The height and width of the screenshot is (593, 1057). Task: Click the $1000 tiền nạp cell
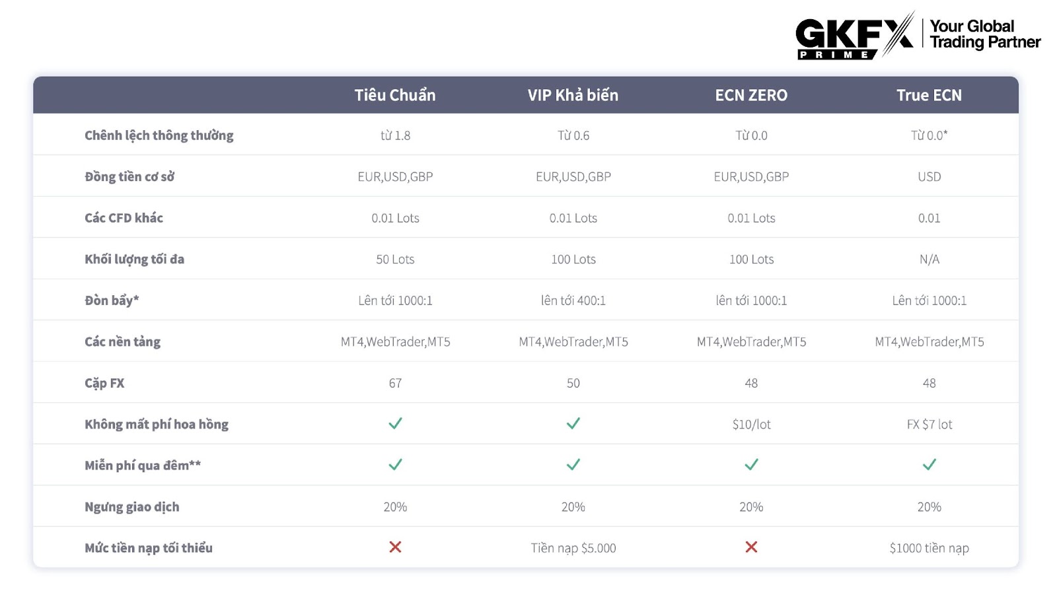929,548
